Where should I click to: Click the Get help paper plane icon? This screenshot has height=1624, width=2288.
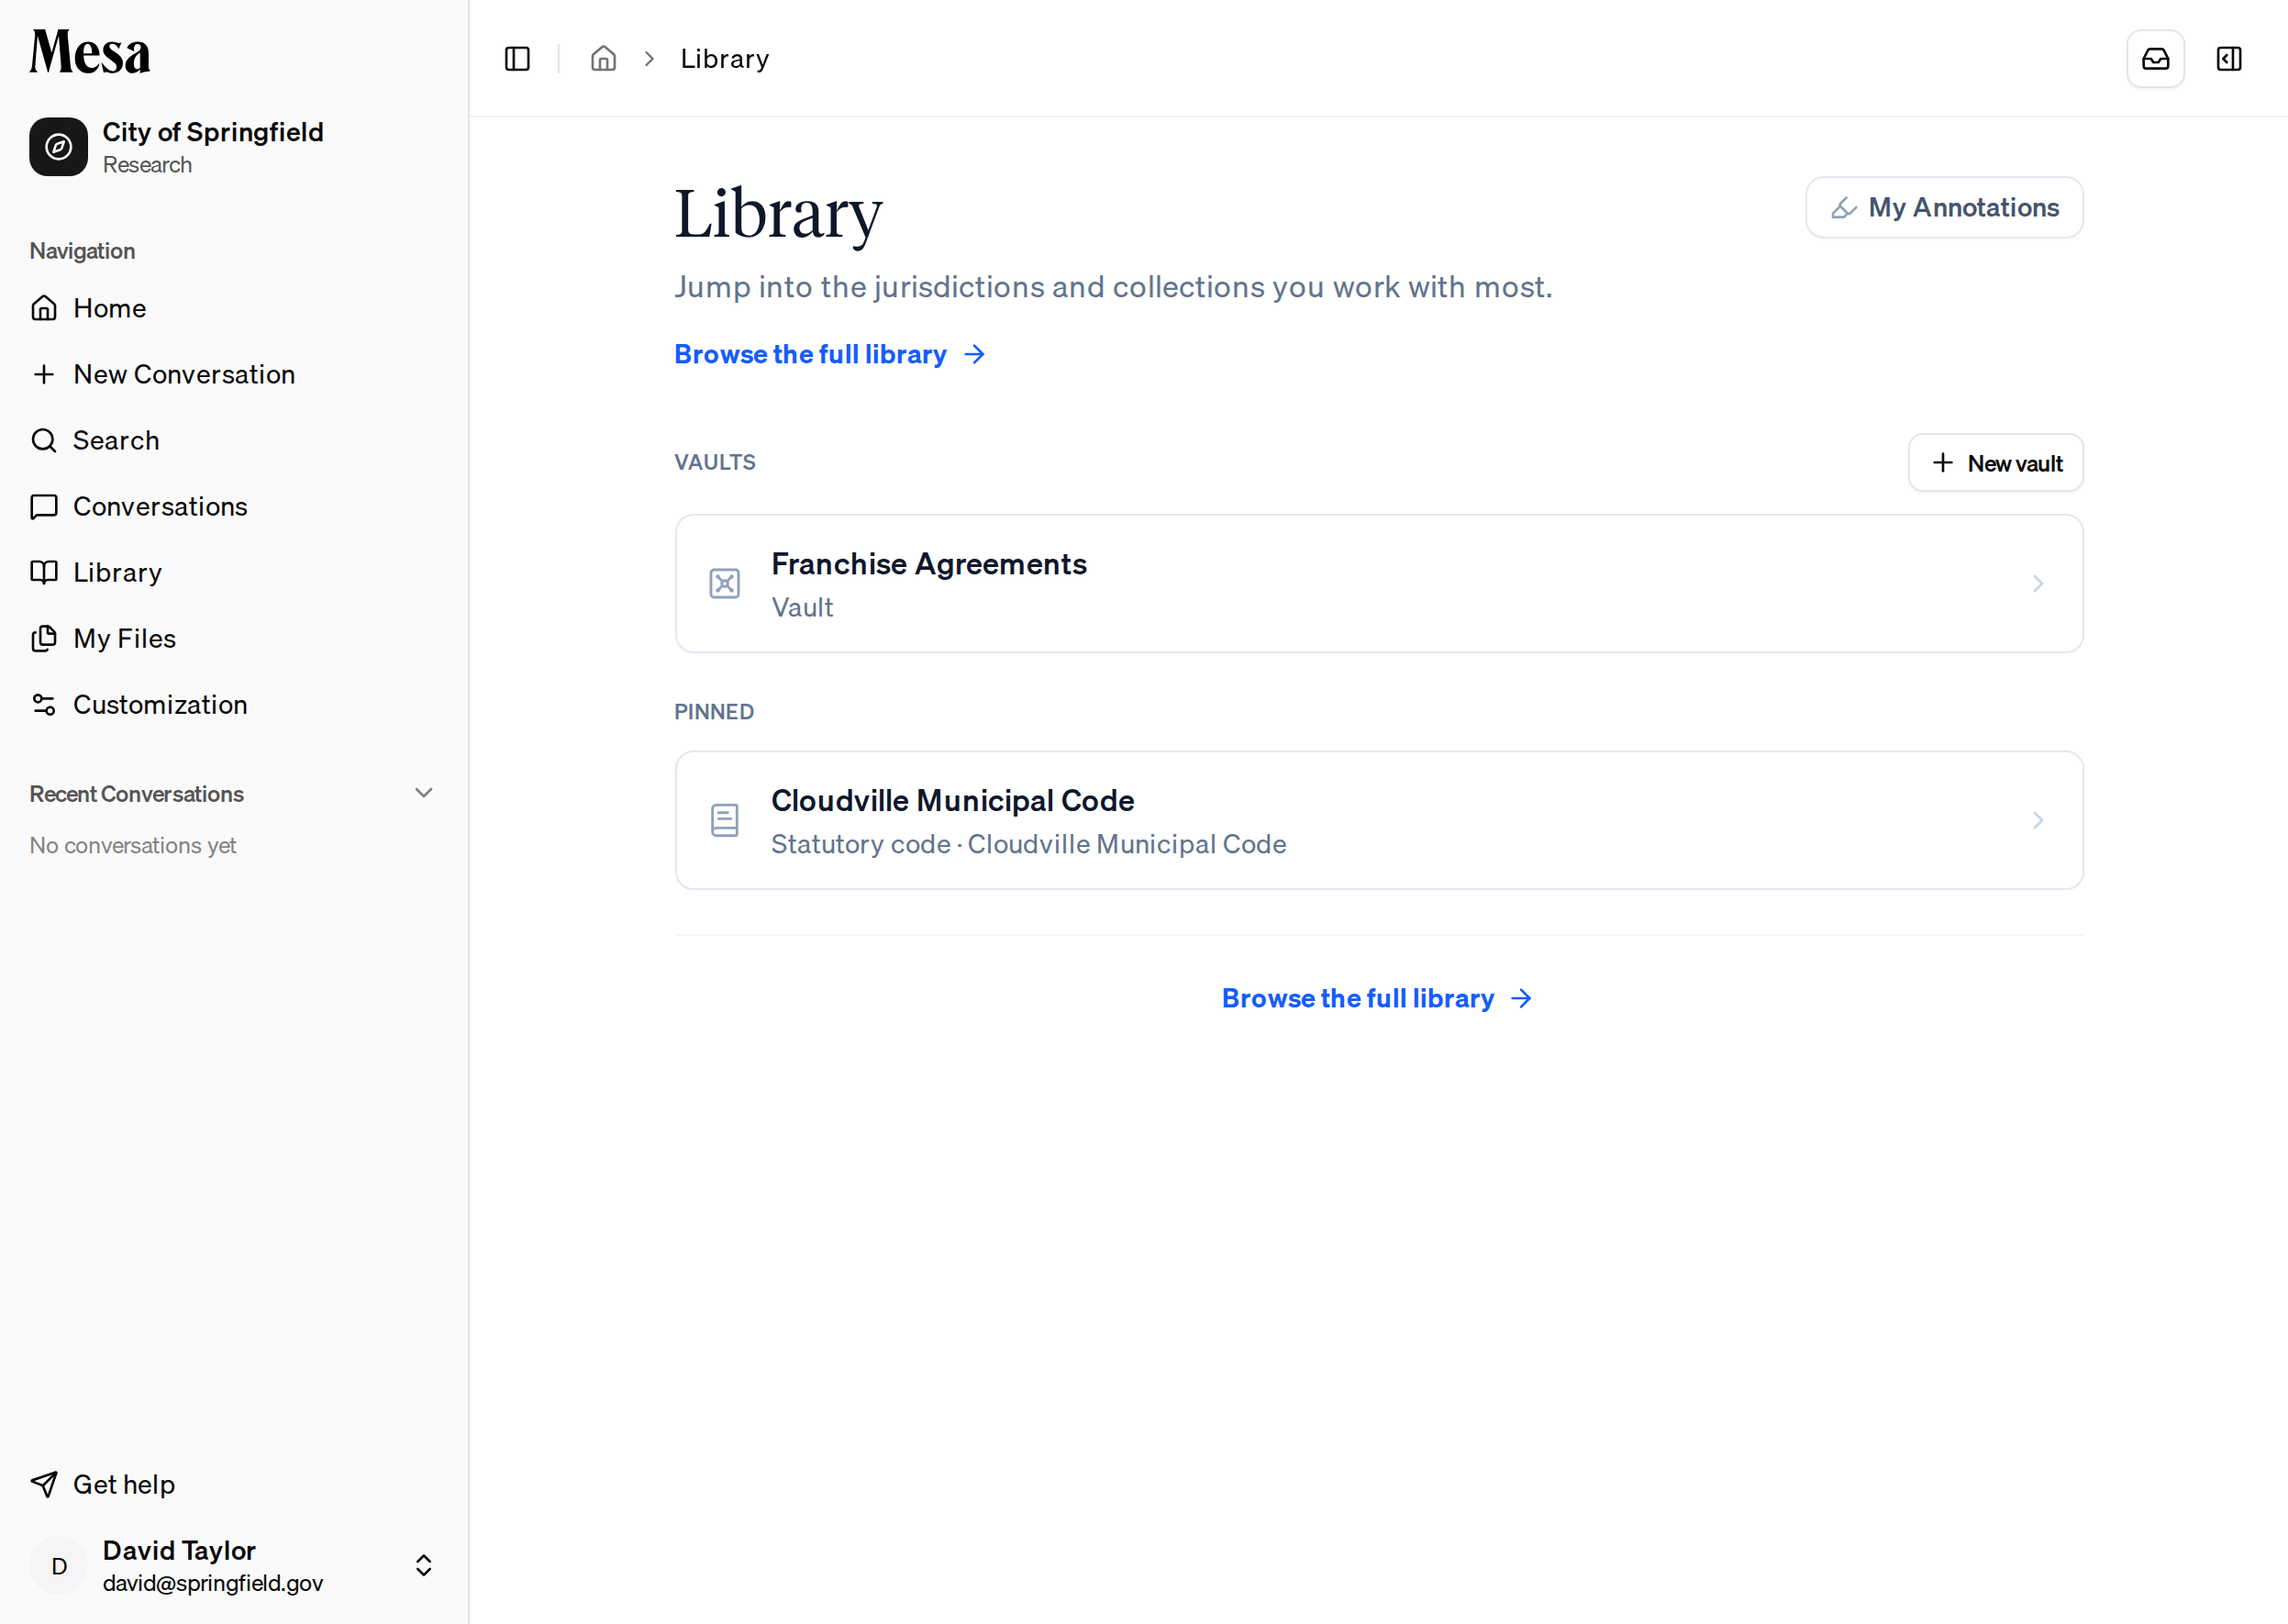44,1484
